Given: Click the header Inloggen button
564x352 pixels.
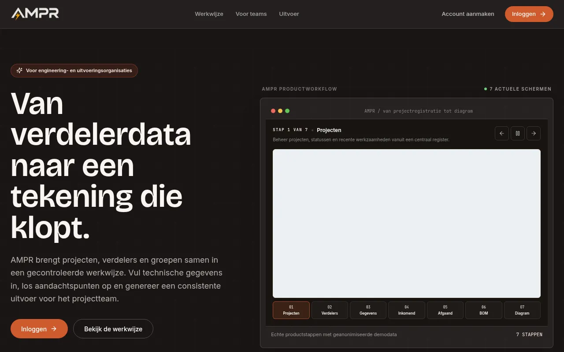Looking at the screenshot, I should pos(529,14).
